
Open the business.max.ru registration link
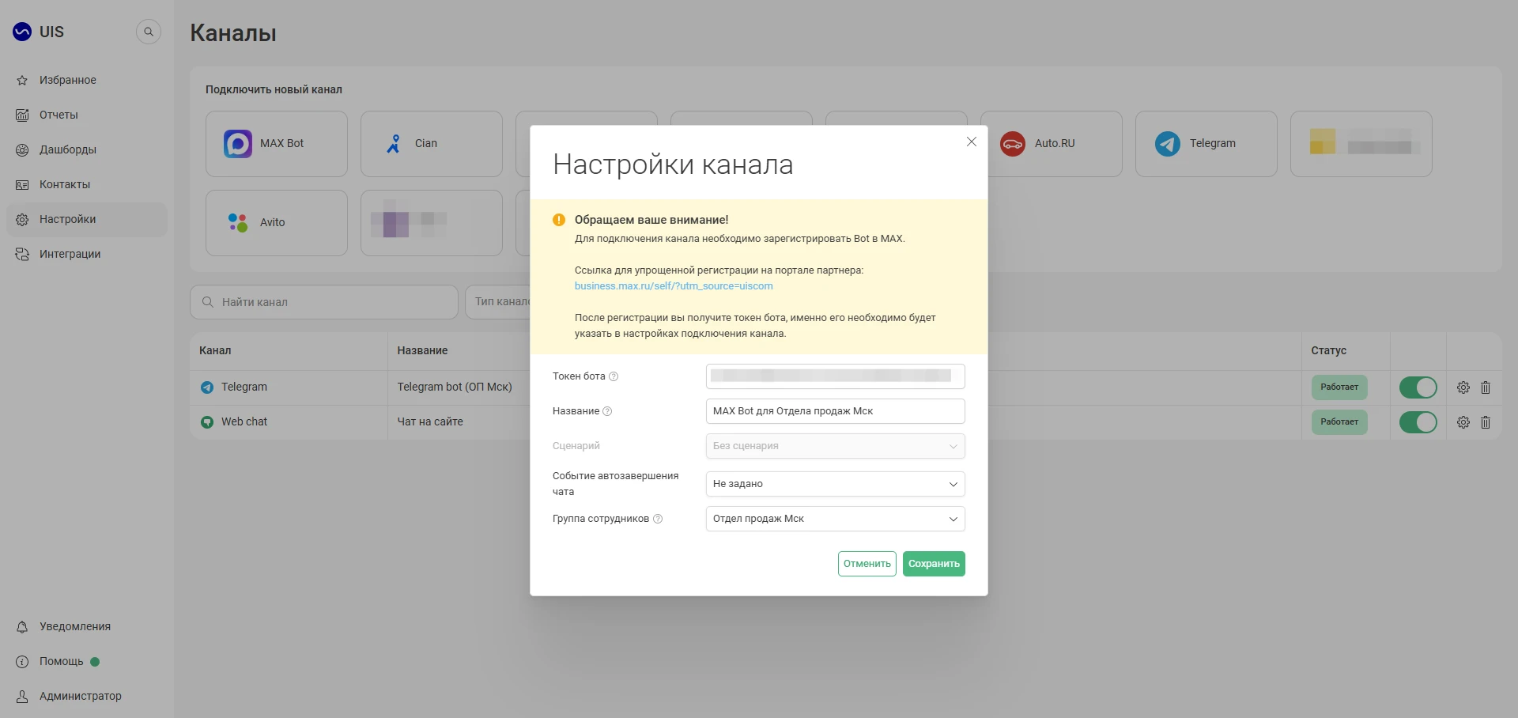tap(674, 286)
